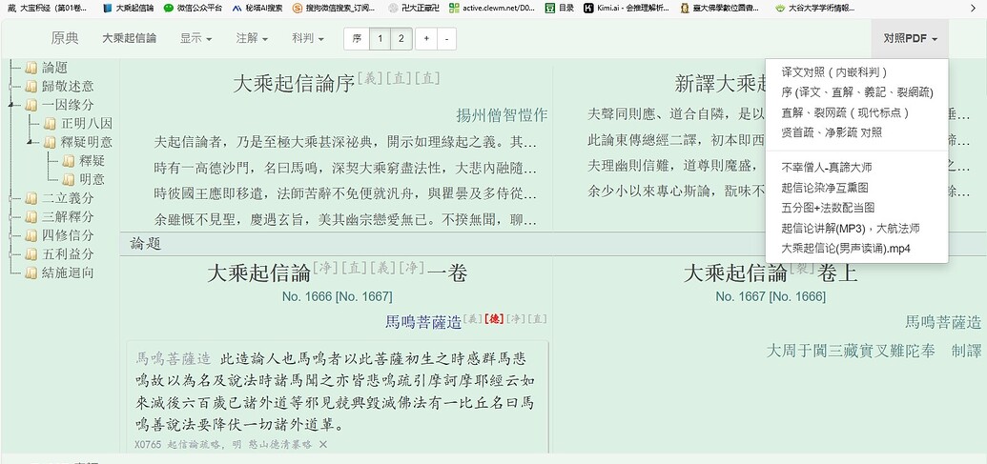Open the active.clewm.net bookmark
This screenshot has width=987, height=464.
point(492,9)
